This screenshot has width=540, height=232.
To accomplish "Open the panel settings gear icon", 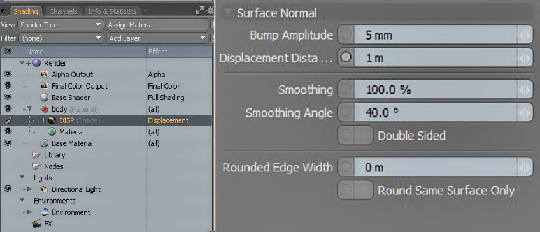I will point(210,11).
